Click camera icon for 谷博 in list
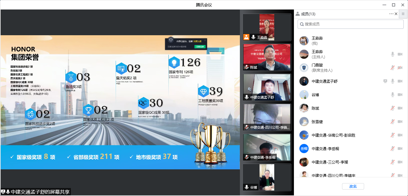The image size is (408, 196). (x=400, y=95)
